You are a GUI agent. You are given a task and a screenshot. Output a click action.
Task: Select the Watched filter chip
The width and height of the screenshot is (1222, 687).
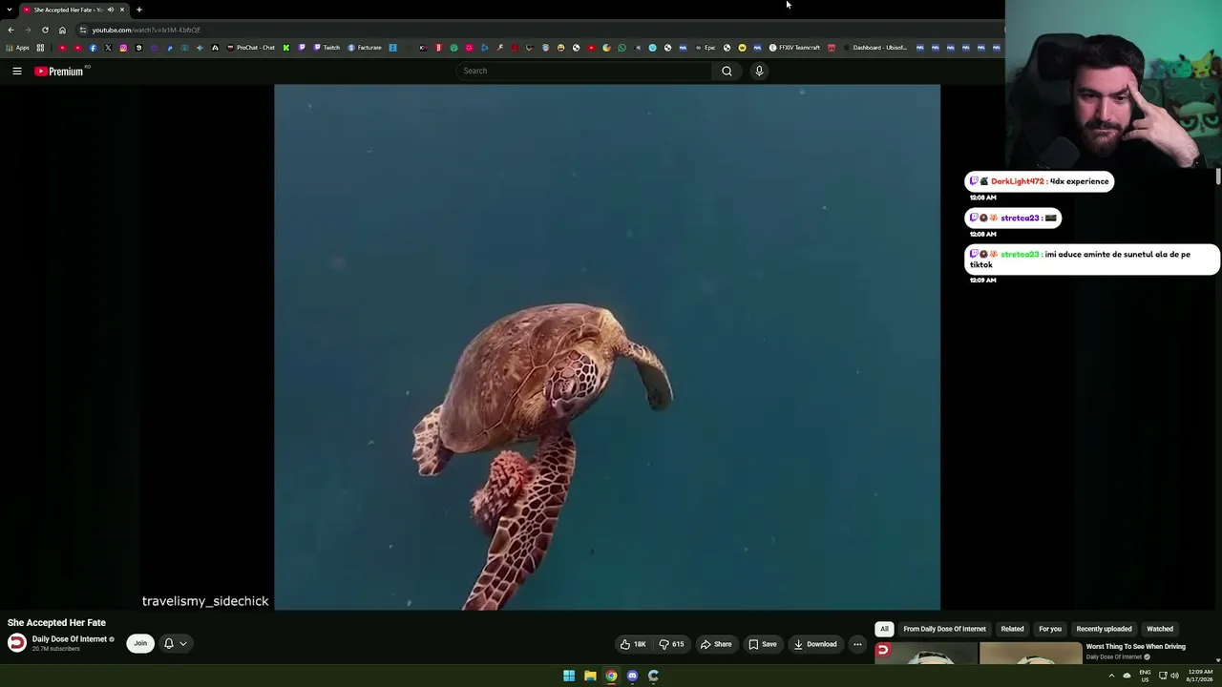pos(1160,629)
